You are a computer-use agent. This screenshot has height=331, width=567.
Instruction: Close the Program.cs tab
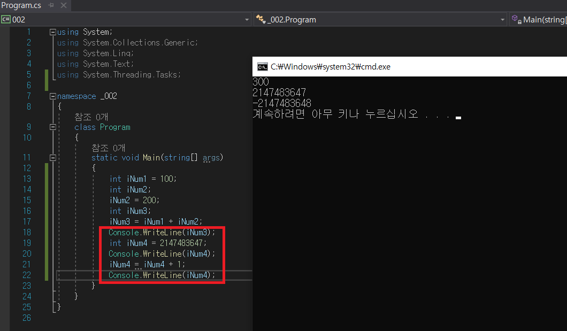click(64, 5)
